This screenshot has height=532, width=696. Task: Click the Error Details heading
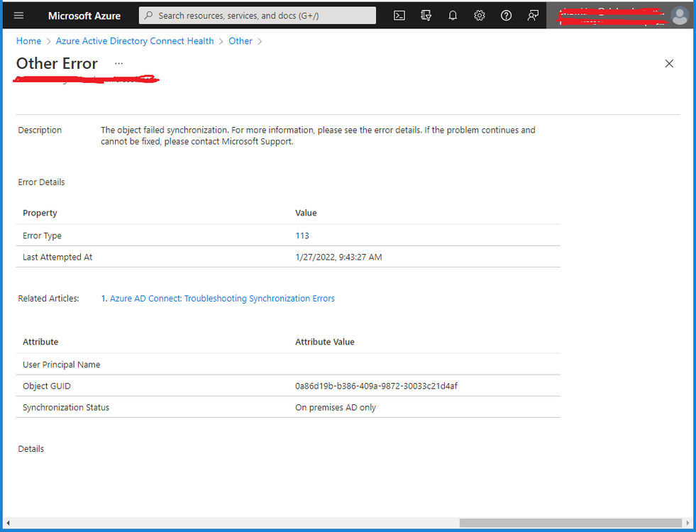[x=41, y=182]
